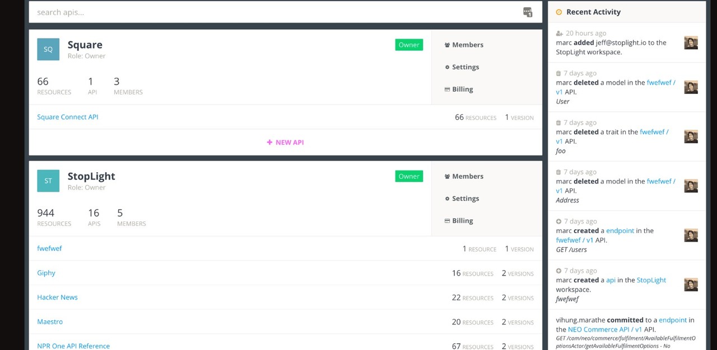Click the ST avatar of StopLight workspace
The height and width of the screenshot is (350, 717).
coord(48,181)
